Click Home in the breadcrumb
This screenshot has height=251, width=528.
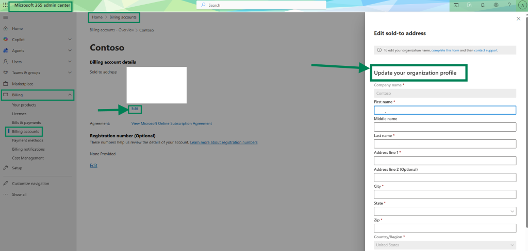coord(97,17)
